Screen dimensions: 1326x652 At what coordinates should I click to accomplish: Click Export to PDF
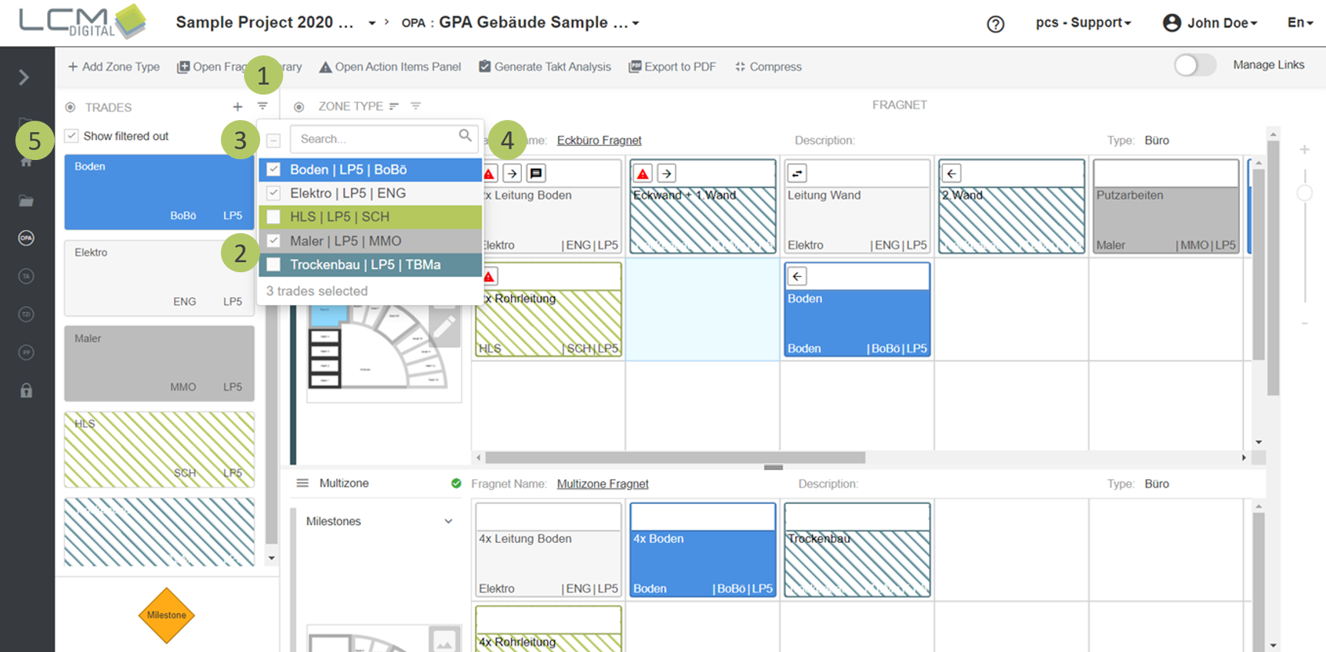[x=672, y=67]
